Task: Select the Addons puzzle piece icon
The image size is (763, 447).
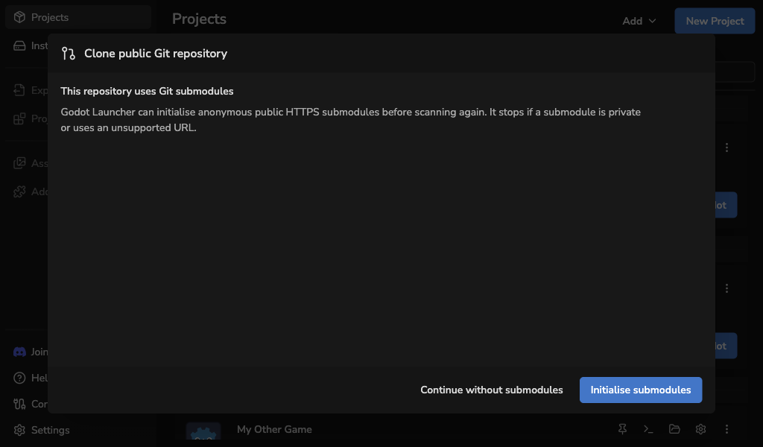Action: 19,191
